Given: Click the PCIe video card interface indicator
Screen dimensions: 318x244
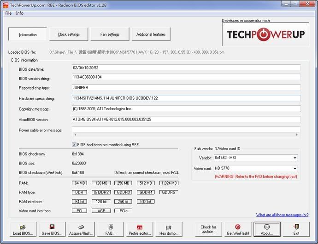Looking at the screenshot, I should 123,211.
